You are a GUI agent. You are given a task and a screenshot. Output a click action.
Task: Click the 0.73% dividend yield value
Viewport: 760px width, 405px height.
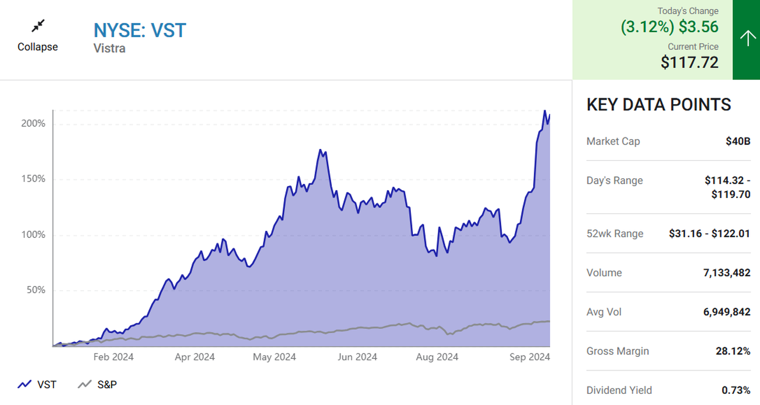pyautogui.click(x=736, y=390)
